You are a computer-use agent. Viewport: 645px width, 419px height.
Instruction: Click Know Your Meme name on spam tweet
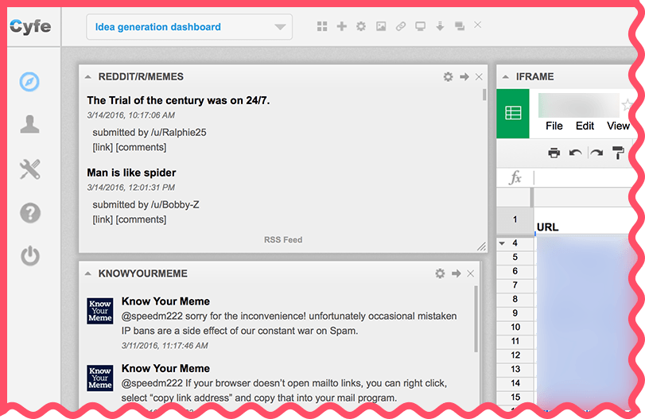click(165, 301)
